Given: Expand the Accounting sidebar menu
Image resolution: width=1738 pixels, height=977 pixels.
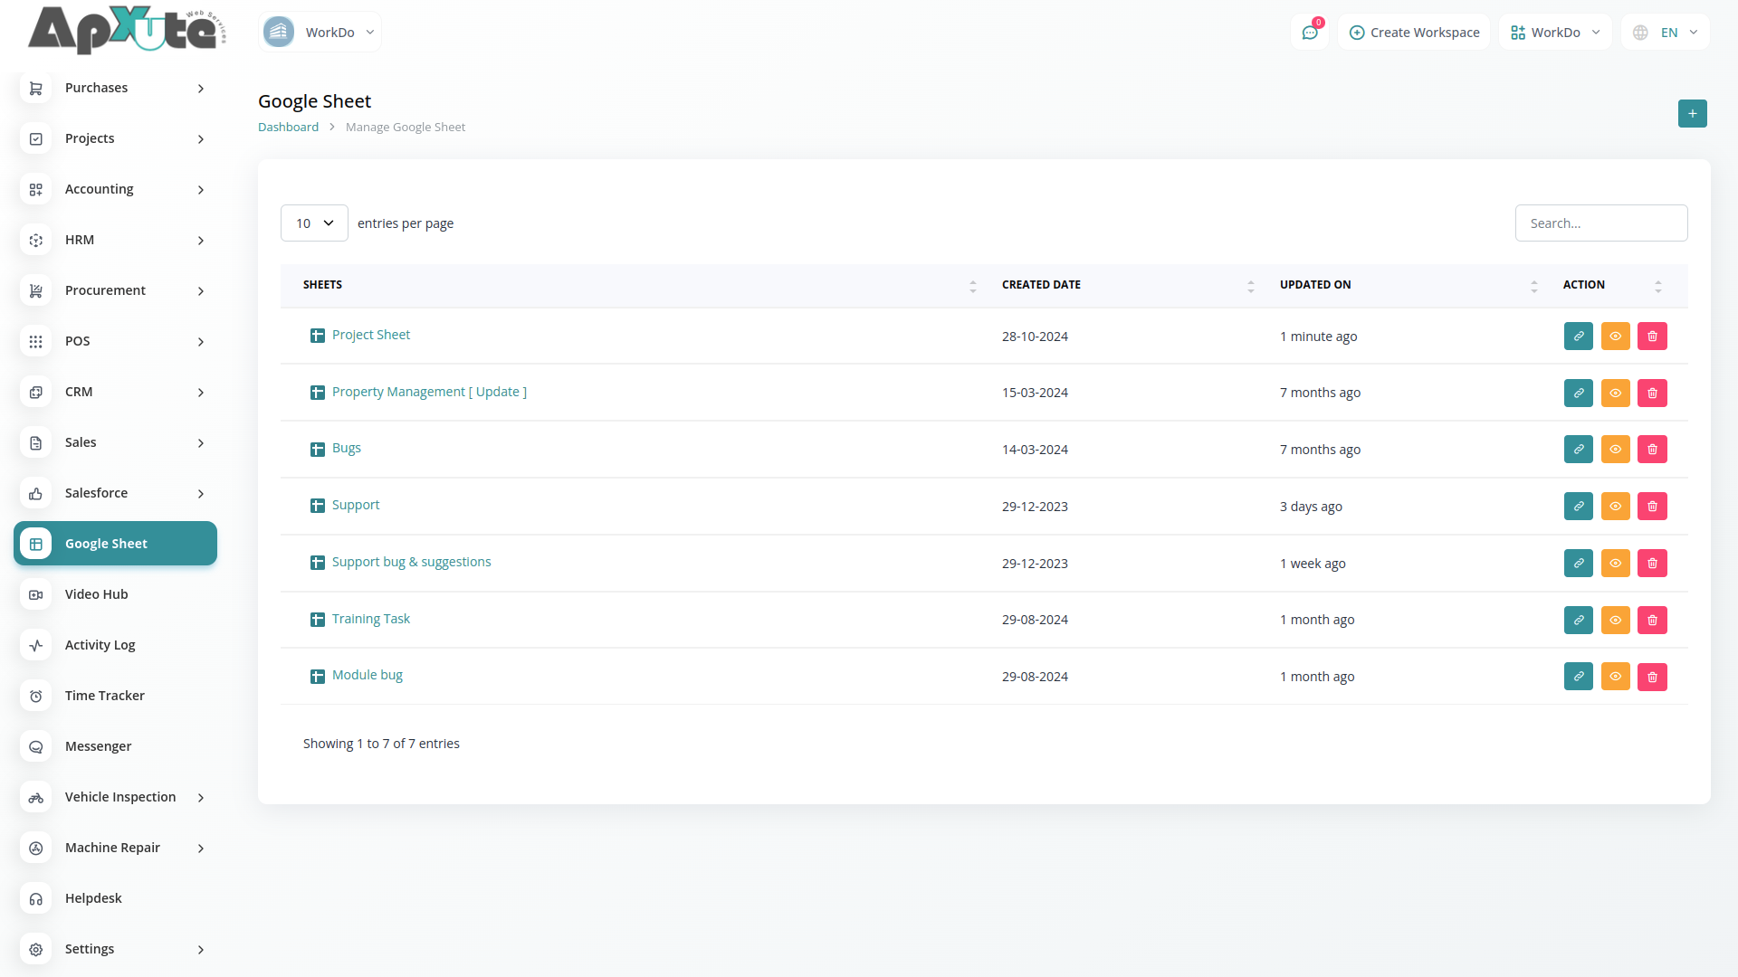Looking at the screenshot, I should click(x=116, y=189).
